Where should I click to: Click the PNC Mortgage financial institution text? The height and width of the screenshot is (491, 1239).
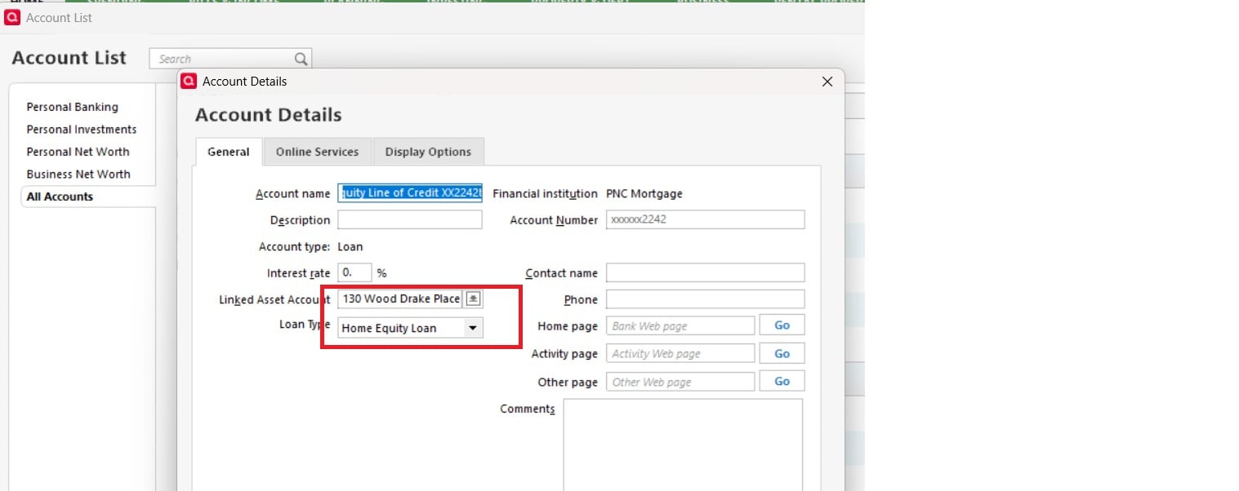pos(644,193)
